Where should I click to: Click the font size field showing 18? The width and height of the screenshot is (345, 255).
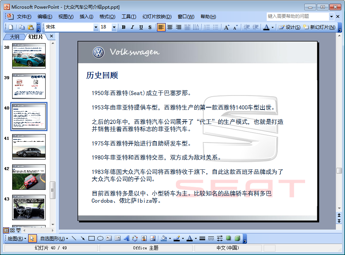[x=106, y=27]
